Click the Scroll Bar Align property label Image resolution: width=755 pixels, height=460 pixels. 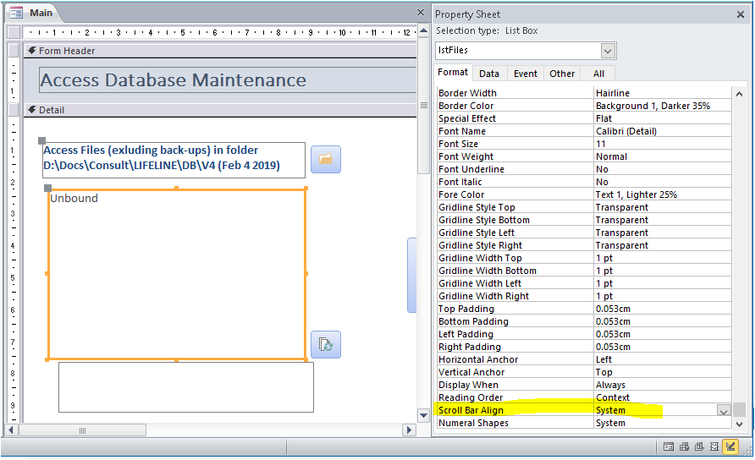coord(471,410)
